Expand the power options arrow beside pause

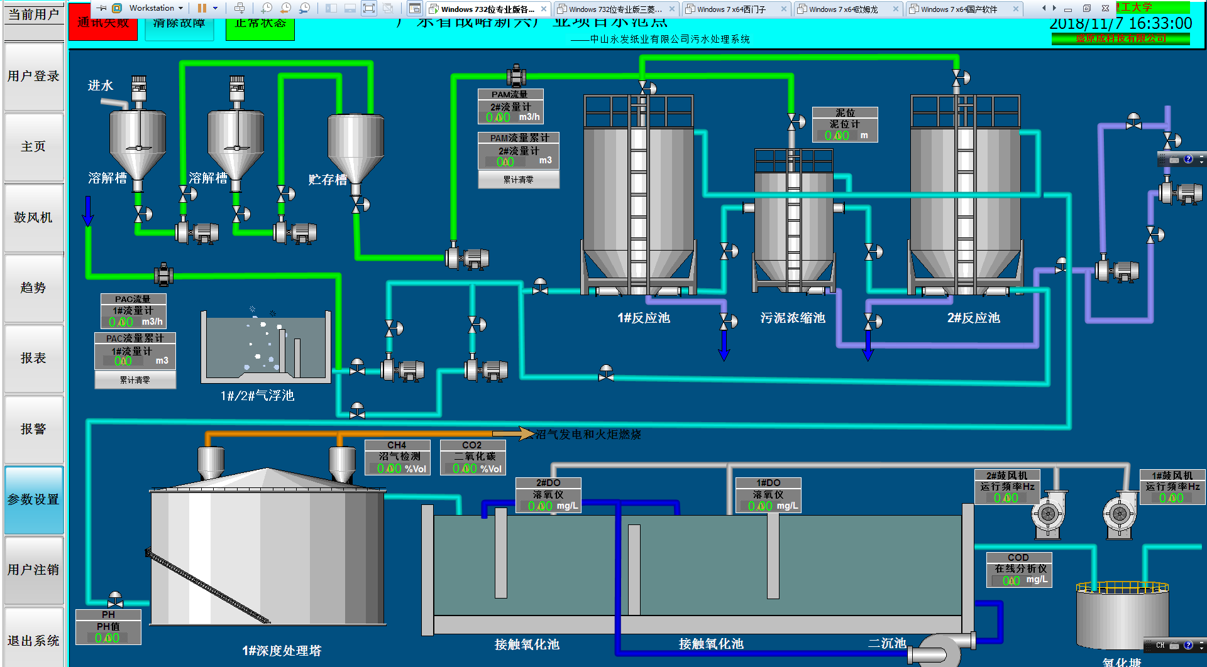[x=215, y=8]
